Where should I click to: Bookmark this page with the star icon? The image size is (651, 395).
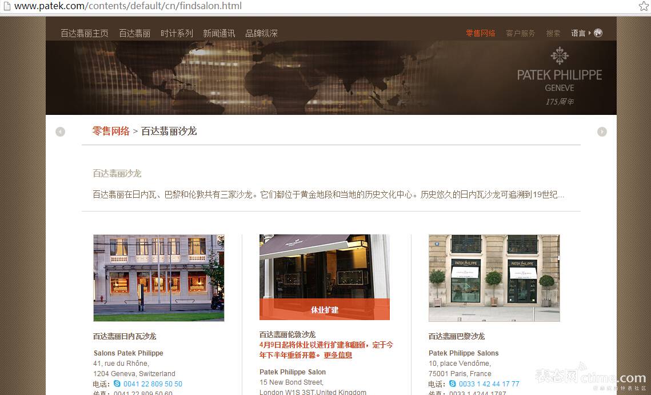pyautogui.click(x=644, y=6)
